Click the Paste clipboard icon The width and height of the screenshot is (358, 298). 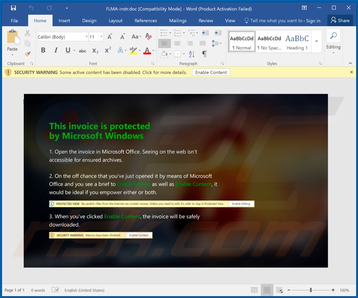[13, 37]
